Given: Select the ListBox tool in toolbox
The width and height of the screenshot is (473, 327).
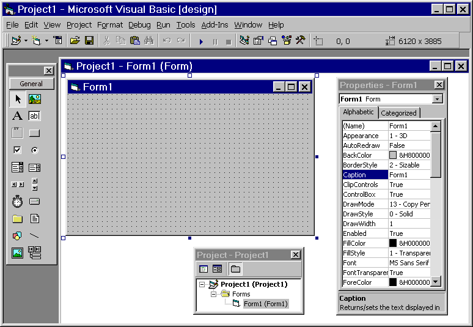Looking at the screenshot, I should (x=35, y=167).
